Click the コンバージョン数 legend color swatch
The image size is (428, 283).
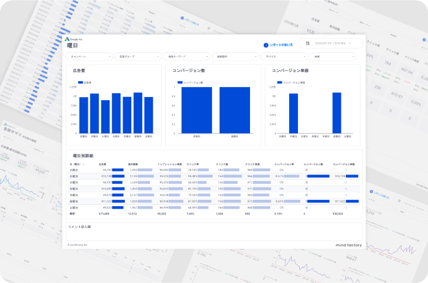pos(180,83)
